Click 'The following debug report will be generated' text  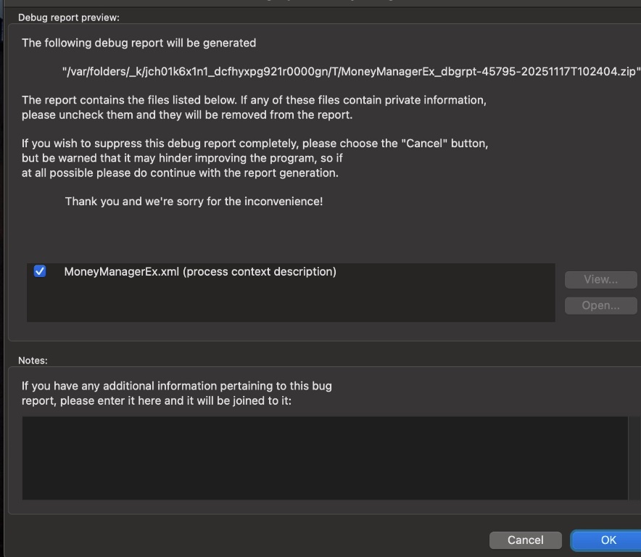[138, 43]
